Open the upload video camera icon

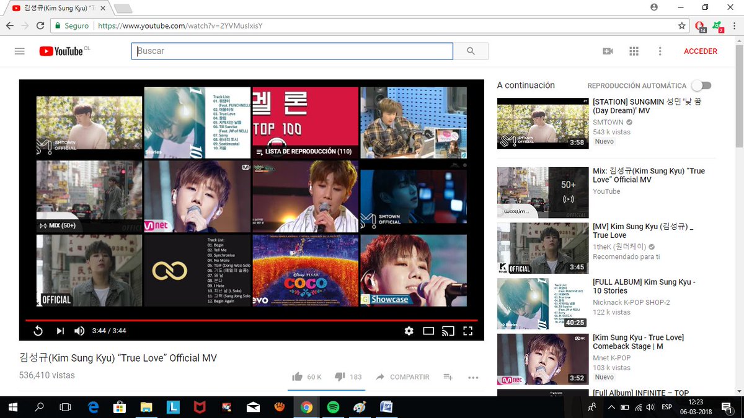coord(608,51)
